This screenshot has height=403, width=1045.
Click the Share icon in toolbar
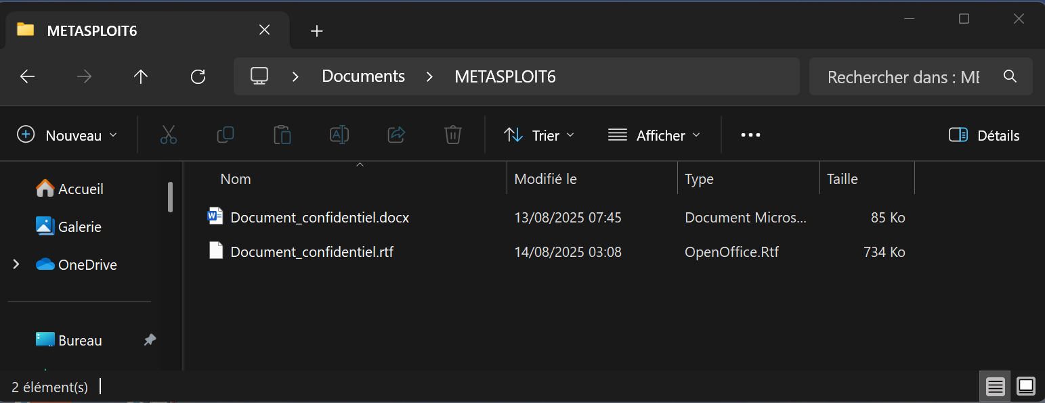(x=396, y=135)
